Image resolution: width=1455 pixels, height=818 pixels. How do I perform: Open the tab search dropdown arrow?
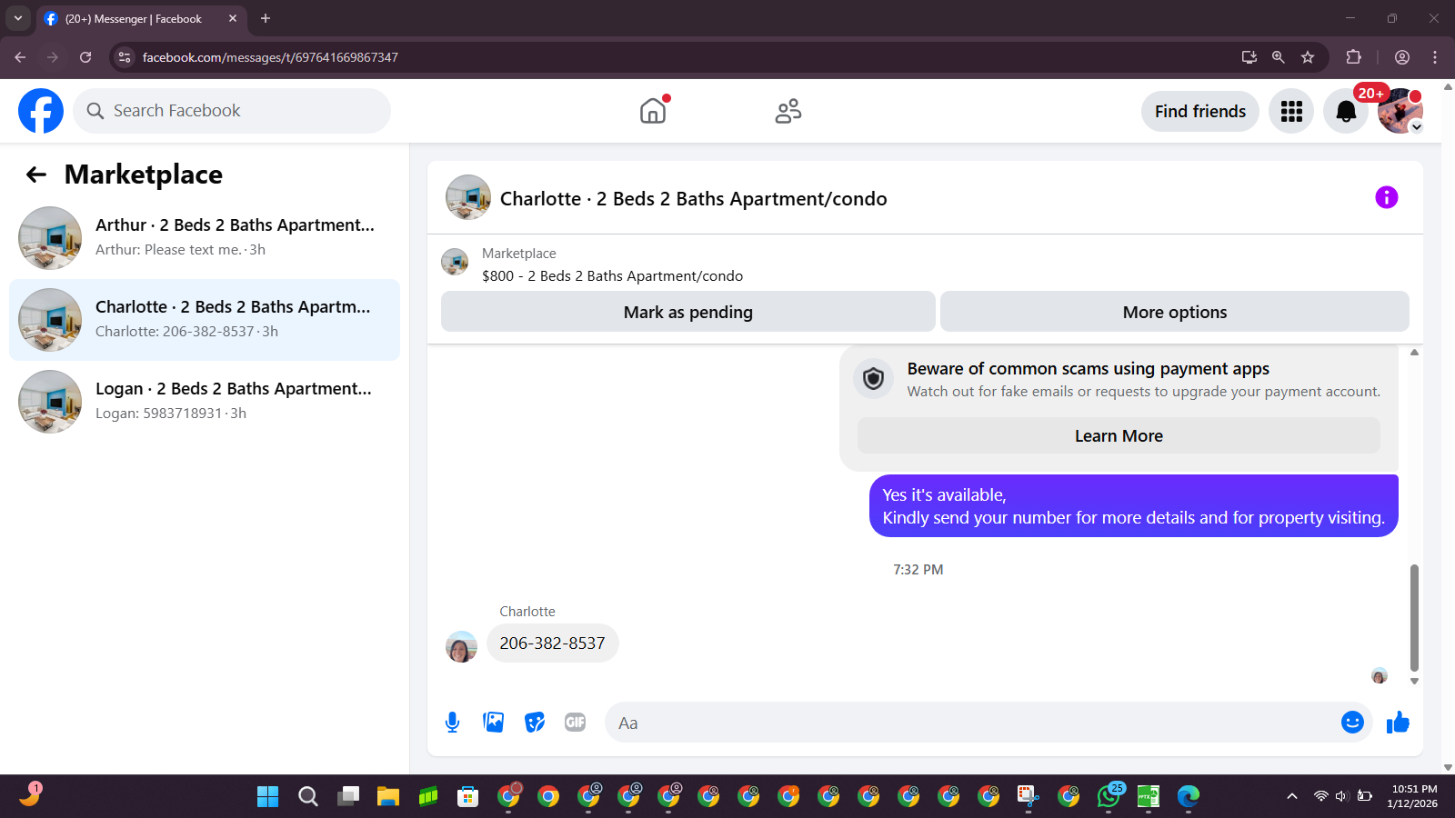(18, 18)
